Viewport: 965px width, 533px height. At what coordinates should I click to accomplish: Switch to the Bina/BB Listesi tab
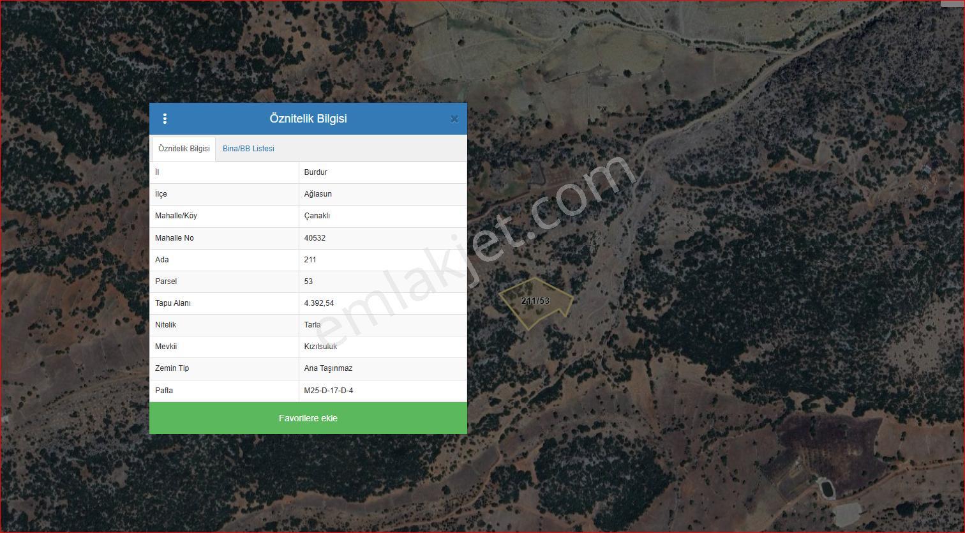[x=248, y=149]
